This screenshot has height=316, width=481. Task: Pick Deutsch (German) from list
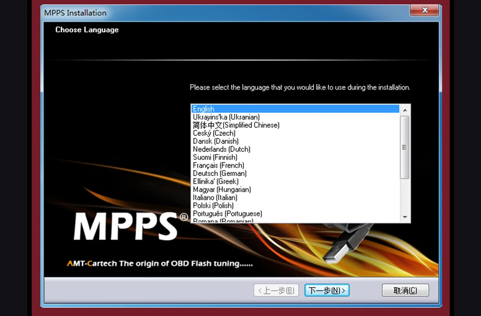coord(295,173)
